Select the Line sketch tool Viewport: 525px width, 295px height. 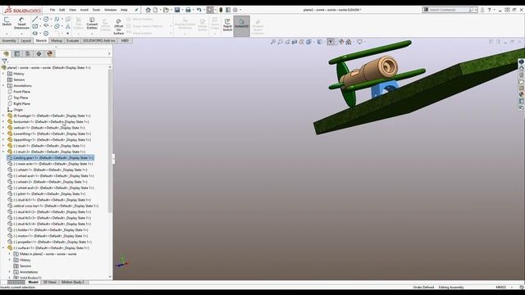[35, 19]
